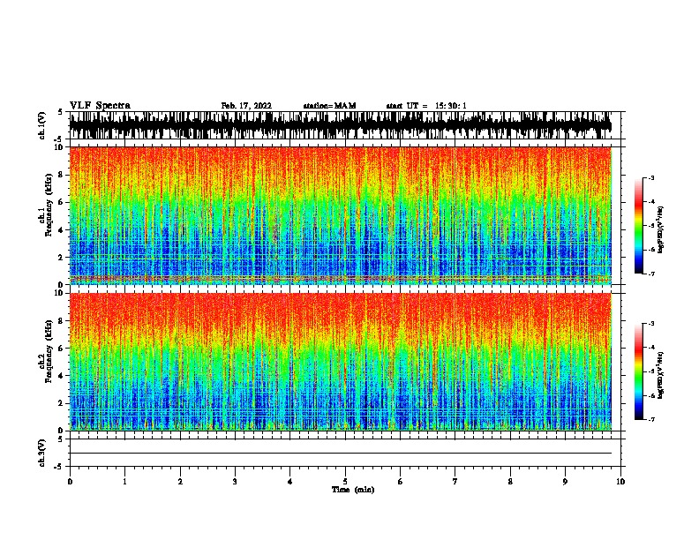
Task: Click the 6 kHz tick of ch.2 spectrogram
Action: [62, 348]
